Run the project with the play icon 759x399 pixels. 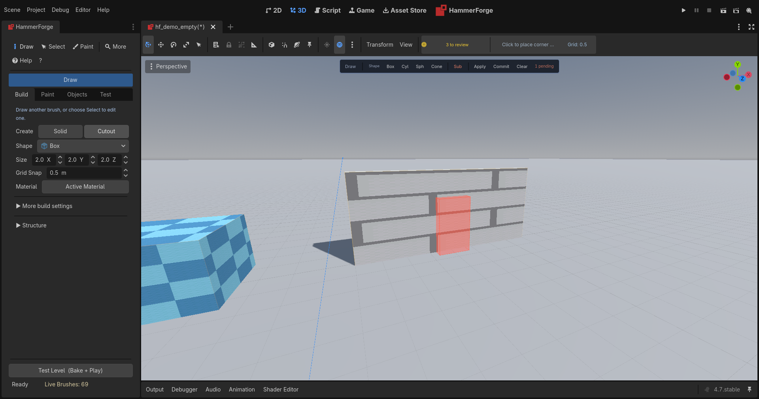(683, 10)
